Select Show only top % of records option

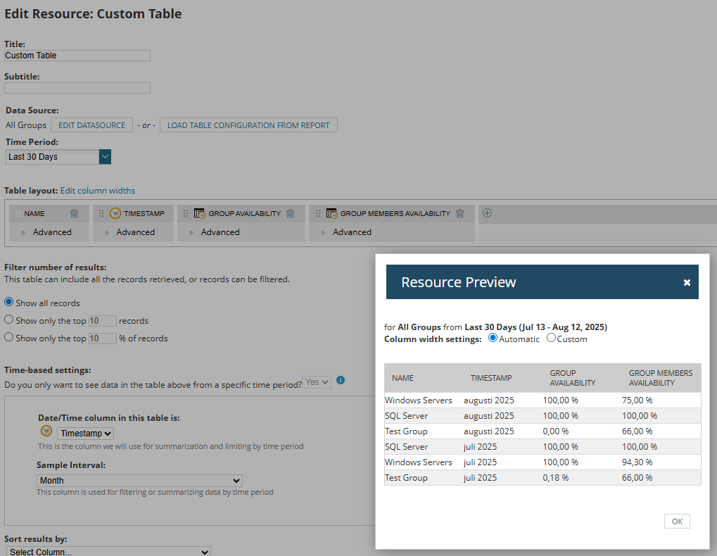(8, 337)
